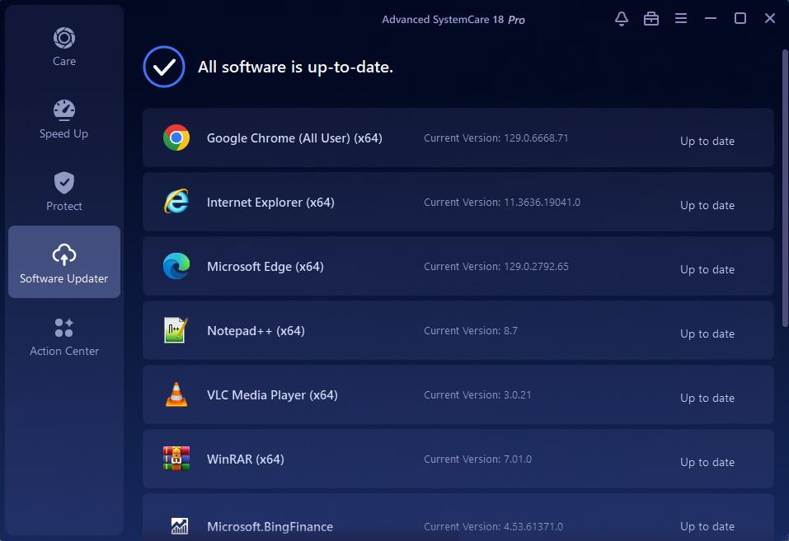Click Up to date status for Internet Explorer
Image resolution: width=789 pixels, height=541 pixels.
[707, 206]
